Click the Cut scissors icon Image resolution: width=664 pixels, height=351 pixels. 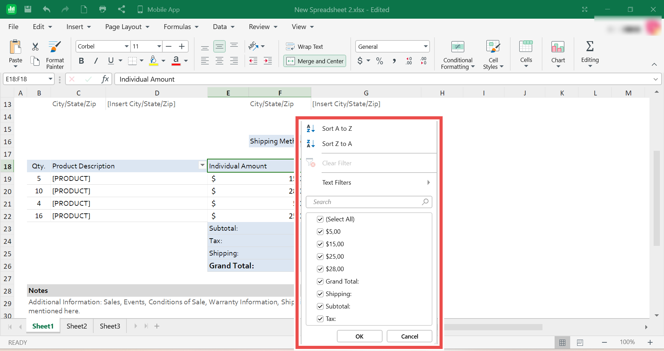tap(35, 46)
